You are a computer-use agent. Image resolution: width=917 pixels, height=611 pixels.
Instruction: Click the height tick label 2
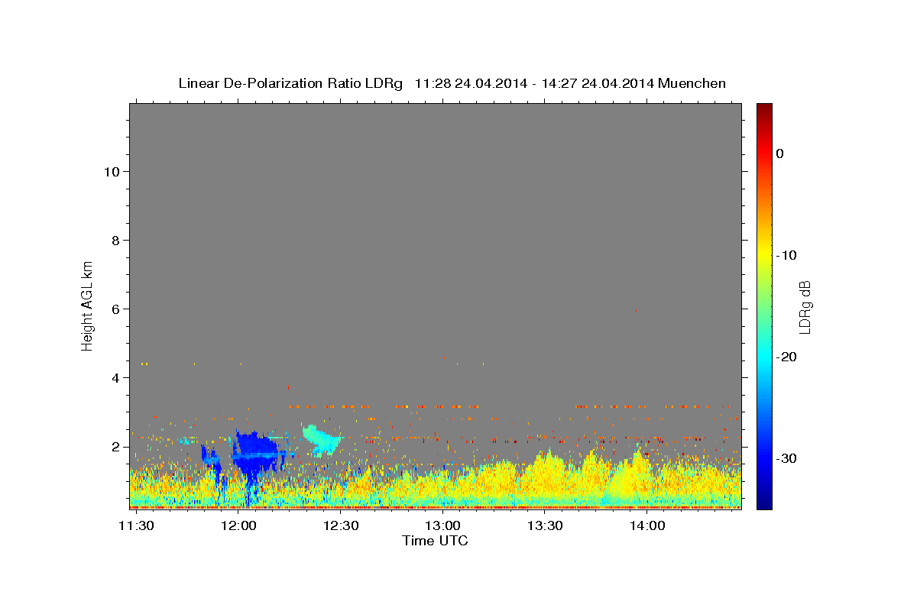115,446
